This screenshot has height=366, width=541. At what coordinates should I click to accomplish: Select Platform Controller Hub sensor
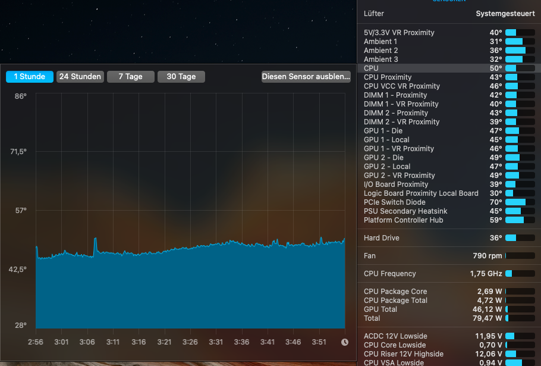[x=449, y=220]
